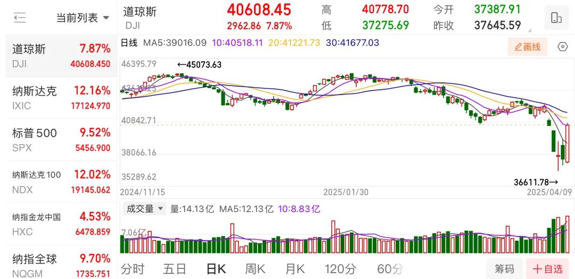
Task: Click the 道琼斯 DJI chart title
Action: (x=139, y=17)
